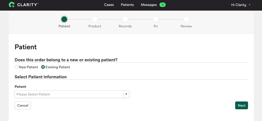Go to Patients in the top navigation
Viewport: 262px width, 121px height.
point(127,5)
